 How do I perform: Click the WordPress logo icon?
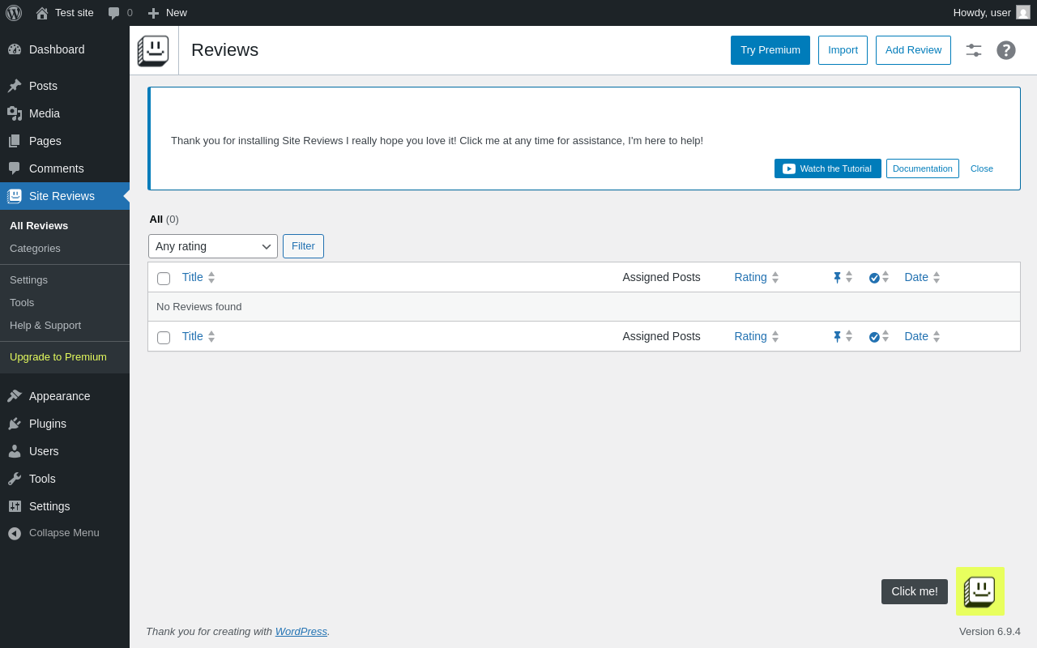tap(14, 13)
